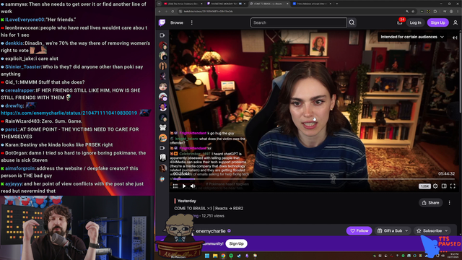Open the Twitch navigation more-options dots
Image resolution: width=462 pixels, height=260 pixels.
192,22
